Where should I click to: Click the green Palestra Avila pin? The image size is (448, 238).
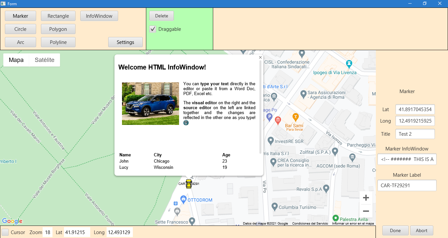pyautogui.click(x=336, y=218)
